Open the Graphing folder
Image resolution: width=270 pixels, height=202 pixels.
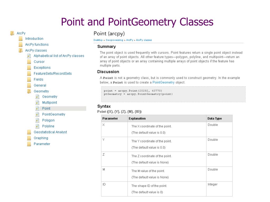click(x=41, y=138)
